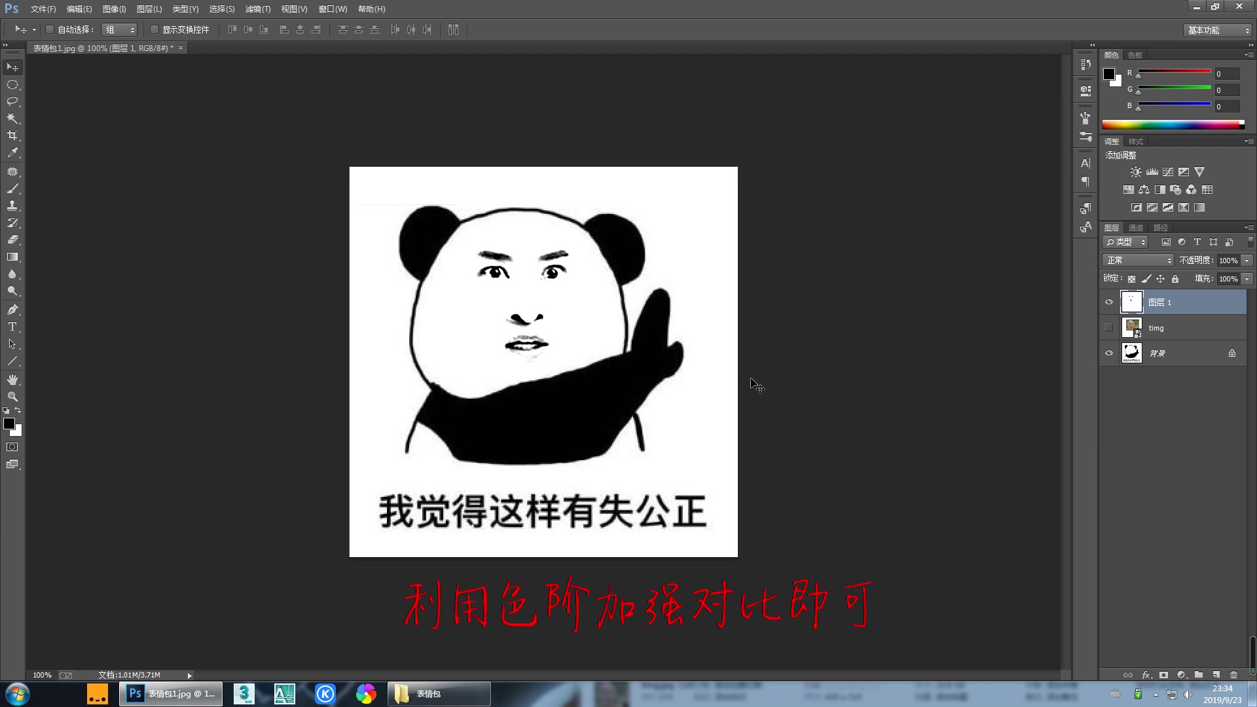This screenshot has width=1257, height=707.
Task: Close the 表情包1.jpg document tab
Action: 181,48
